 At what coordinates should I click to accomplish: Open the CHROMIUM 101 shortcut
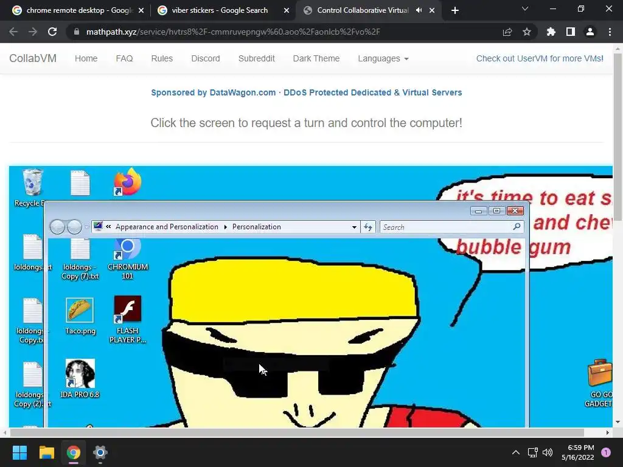coord(128,250)
